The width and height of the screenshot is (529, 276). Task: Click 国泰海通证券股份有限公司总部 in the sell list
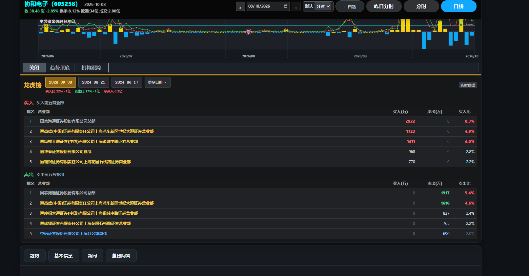coord(68,193)
